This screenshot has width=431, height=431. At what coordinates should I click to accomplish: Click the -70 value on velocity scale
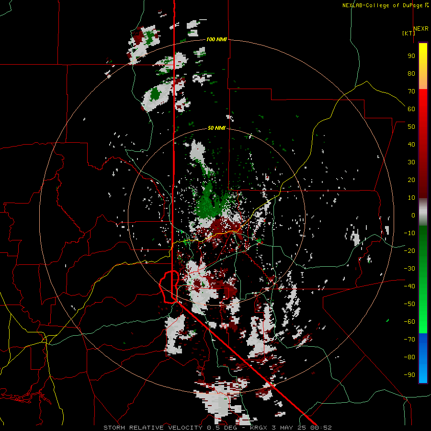coord(409,340)
